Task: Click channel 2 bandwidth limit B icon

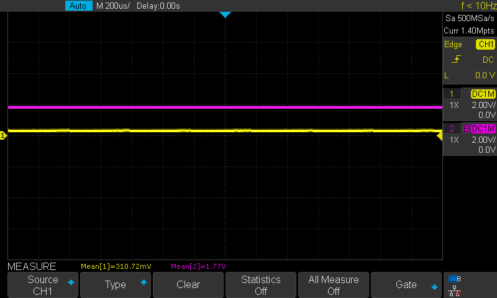Action: coord(466,129)
